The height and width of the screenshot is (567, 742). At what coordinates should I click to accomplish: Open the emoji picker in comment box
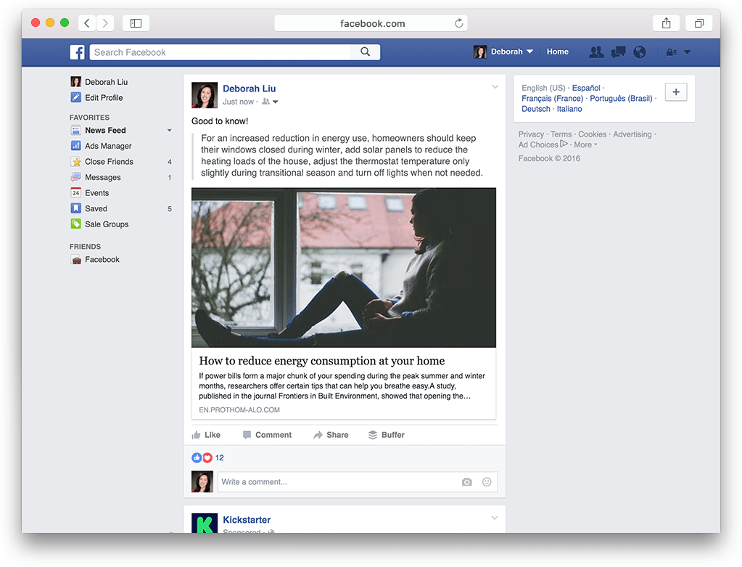[x=487, y=482]
